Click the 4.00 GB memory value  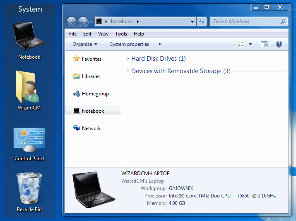177,203
